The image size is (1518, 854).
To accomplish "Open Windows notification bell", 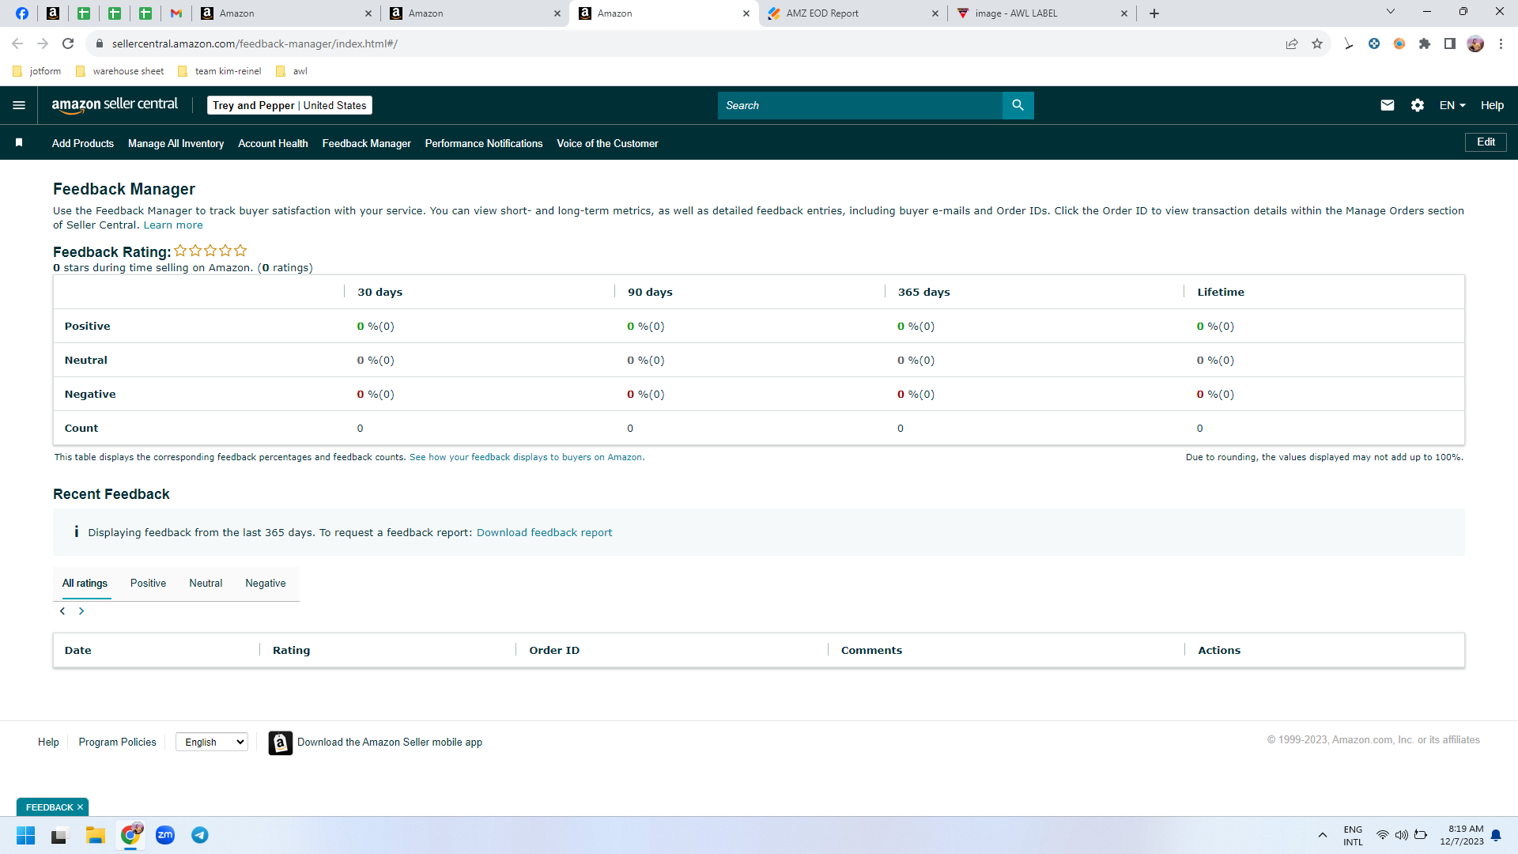I will [1496, 835].
